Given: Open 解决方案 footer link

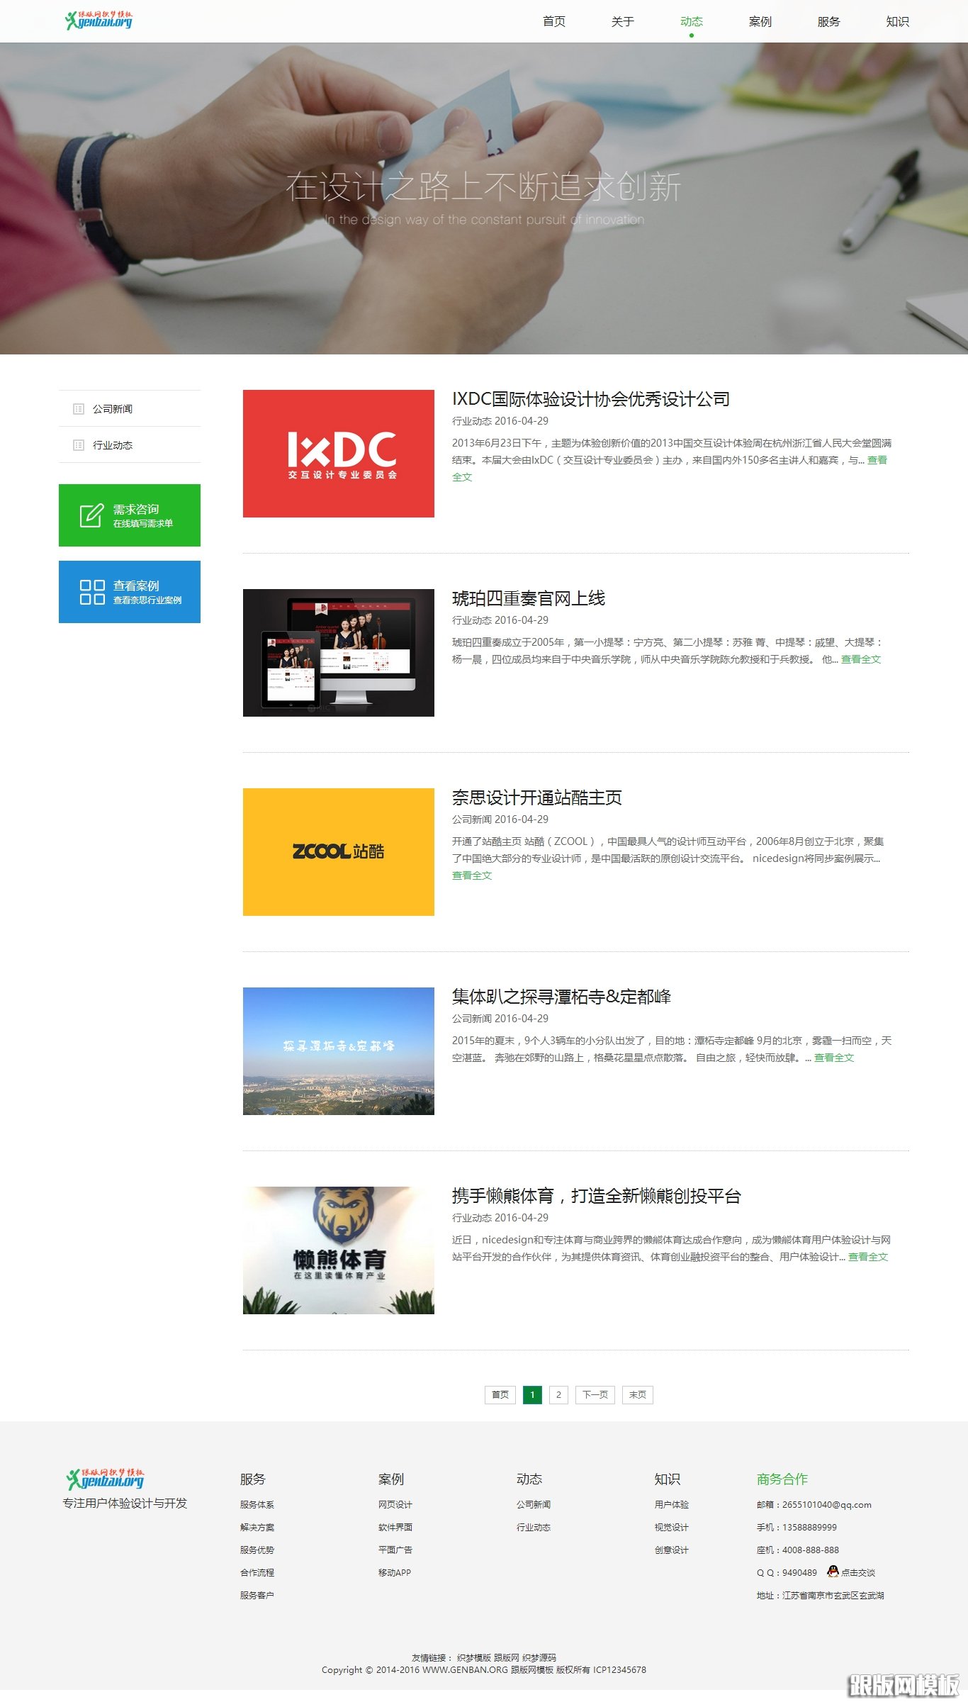Looking at the screenshot, I should (257, 1527).
